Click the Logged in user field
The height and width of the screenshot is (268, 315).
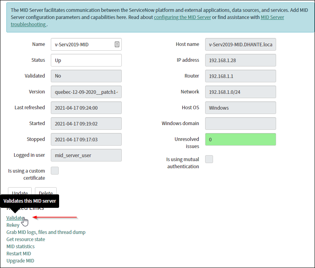tap(86, 155)
